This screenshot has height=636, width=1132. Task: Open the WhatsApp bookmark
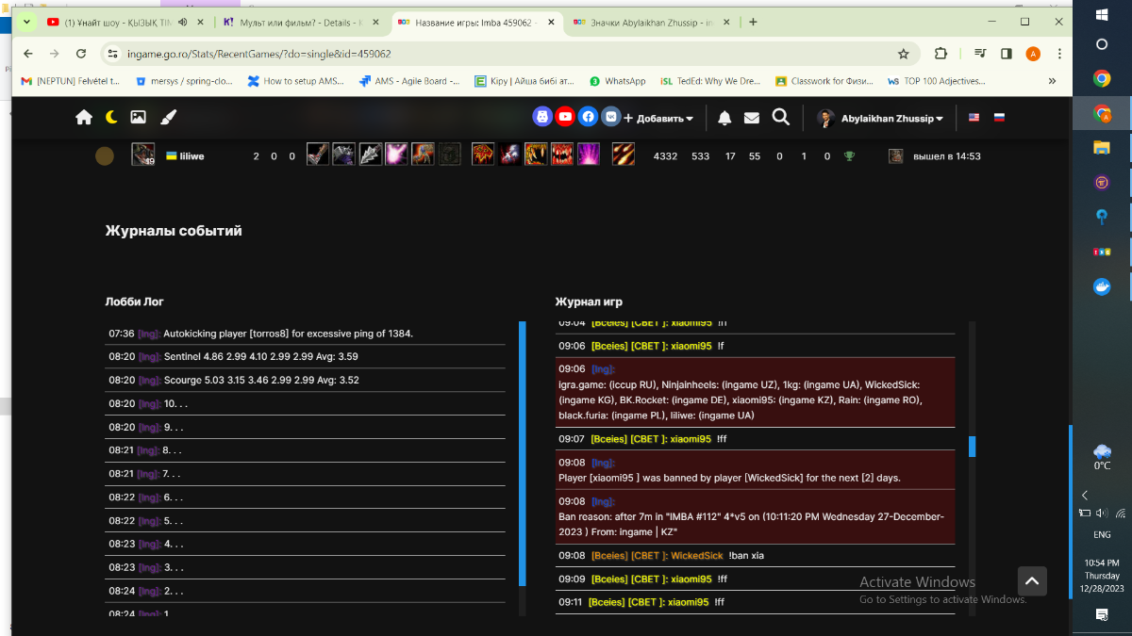click(618, 81)
